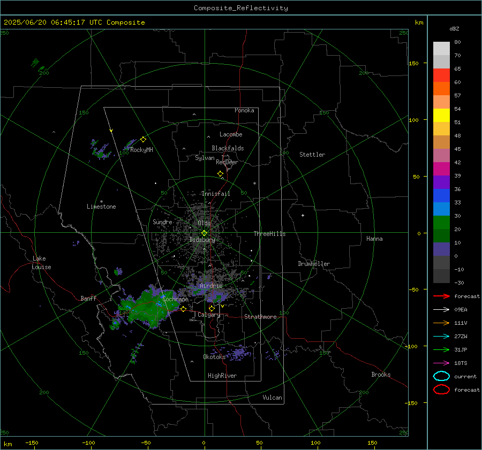Image resolution: width=482 pixels, height=450 pixels.
Task: Click the magenta 39-42 dBZ swatch
Action: click(441, 169)
